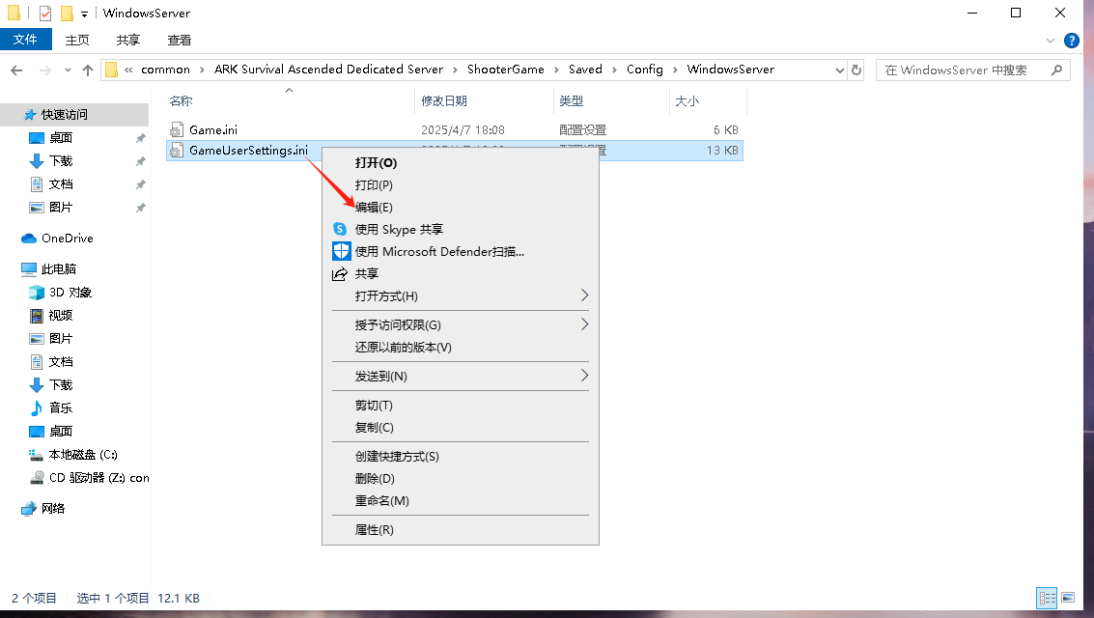Switch to the 查看 ribbon tab
The width and height of the screenshot is (1094, 618).
pyautogui.click(x=180, y=40)
